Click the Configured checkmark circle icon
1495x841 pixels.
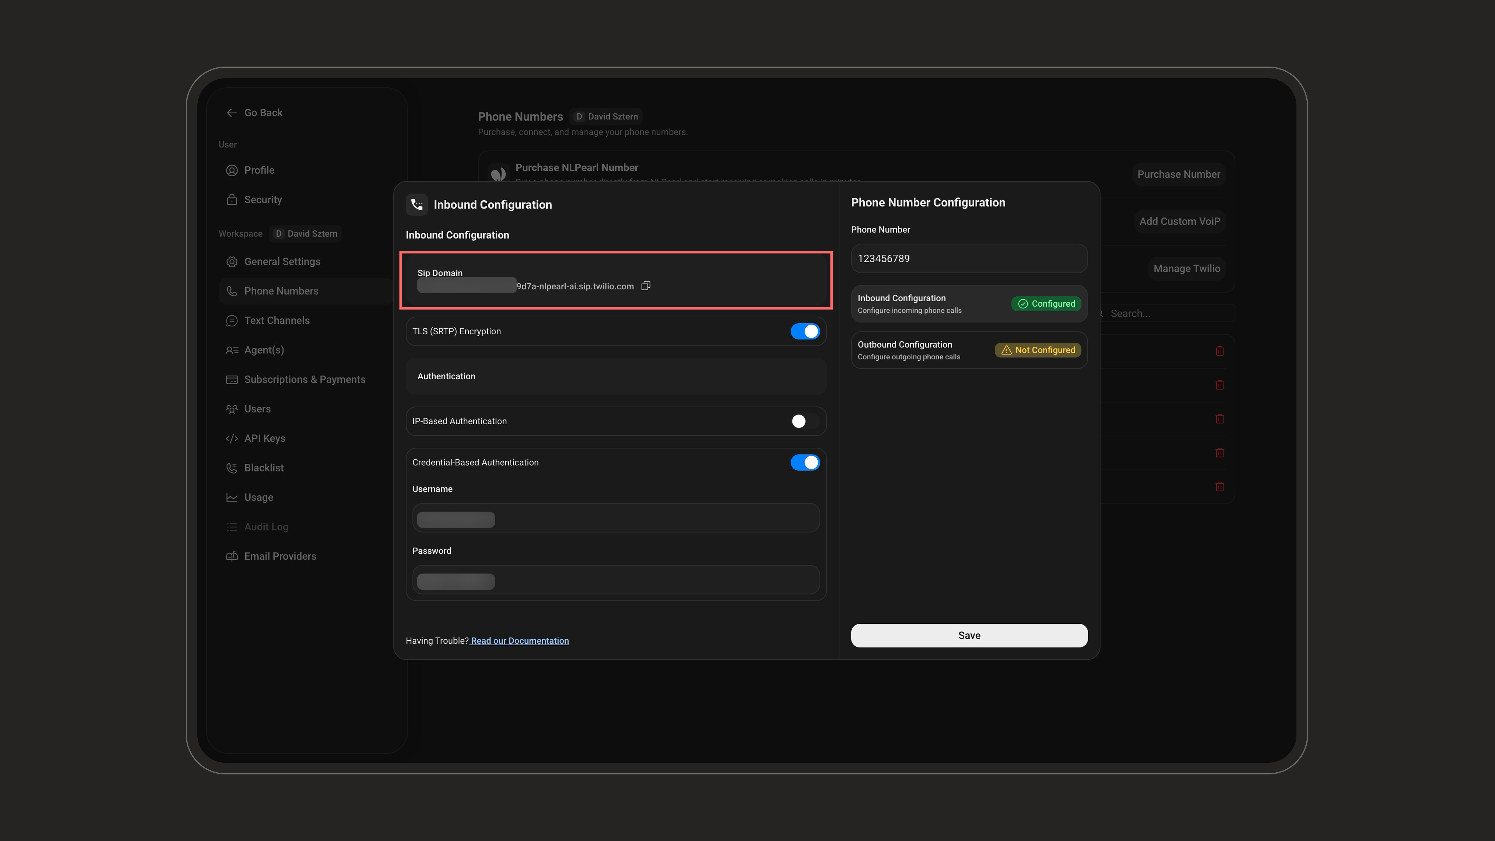(1023, 304)
